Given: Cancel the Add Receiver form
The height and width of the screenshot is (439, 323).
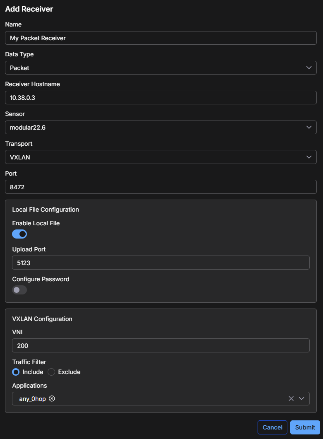Looking at the screenshot, I should pyautogui.click(x=272, y=427).
